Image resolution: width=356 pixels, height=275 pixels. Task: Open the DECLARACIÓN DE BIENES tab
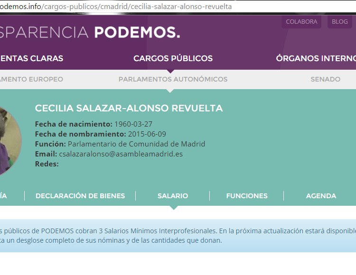pos(80,196)
